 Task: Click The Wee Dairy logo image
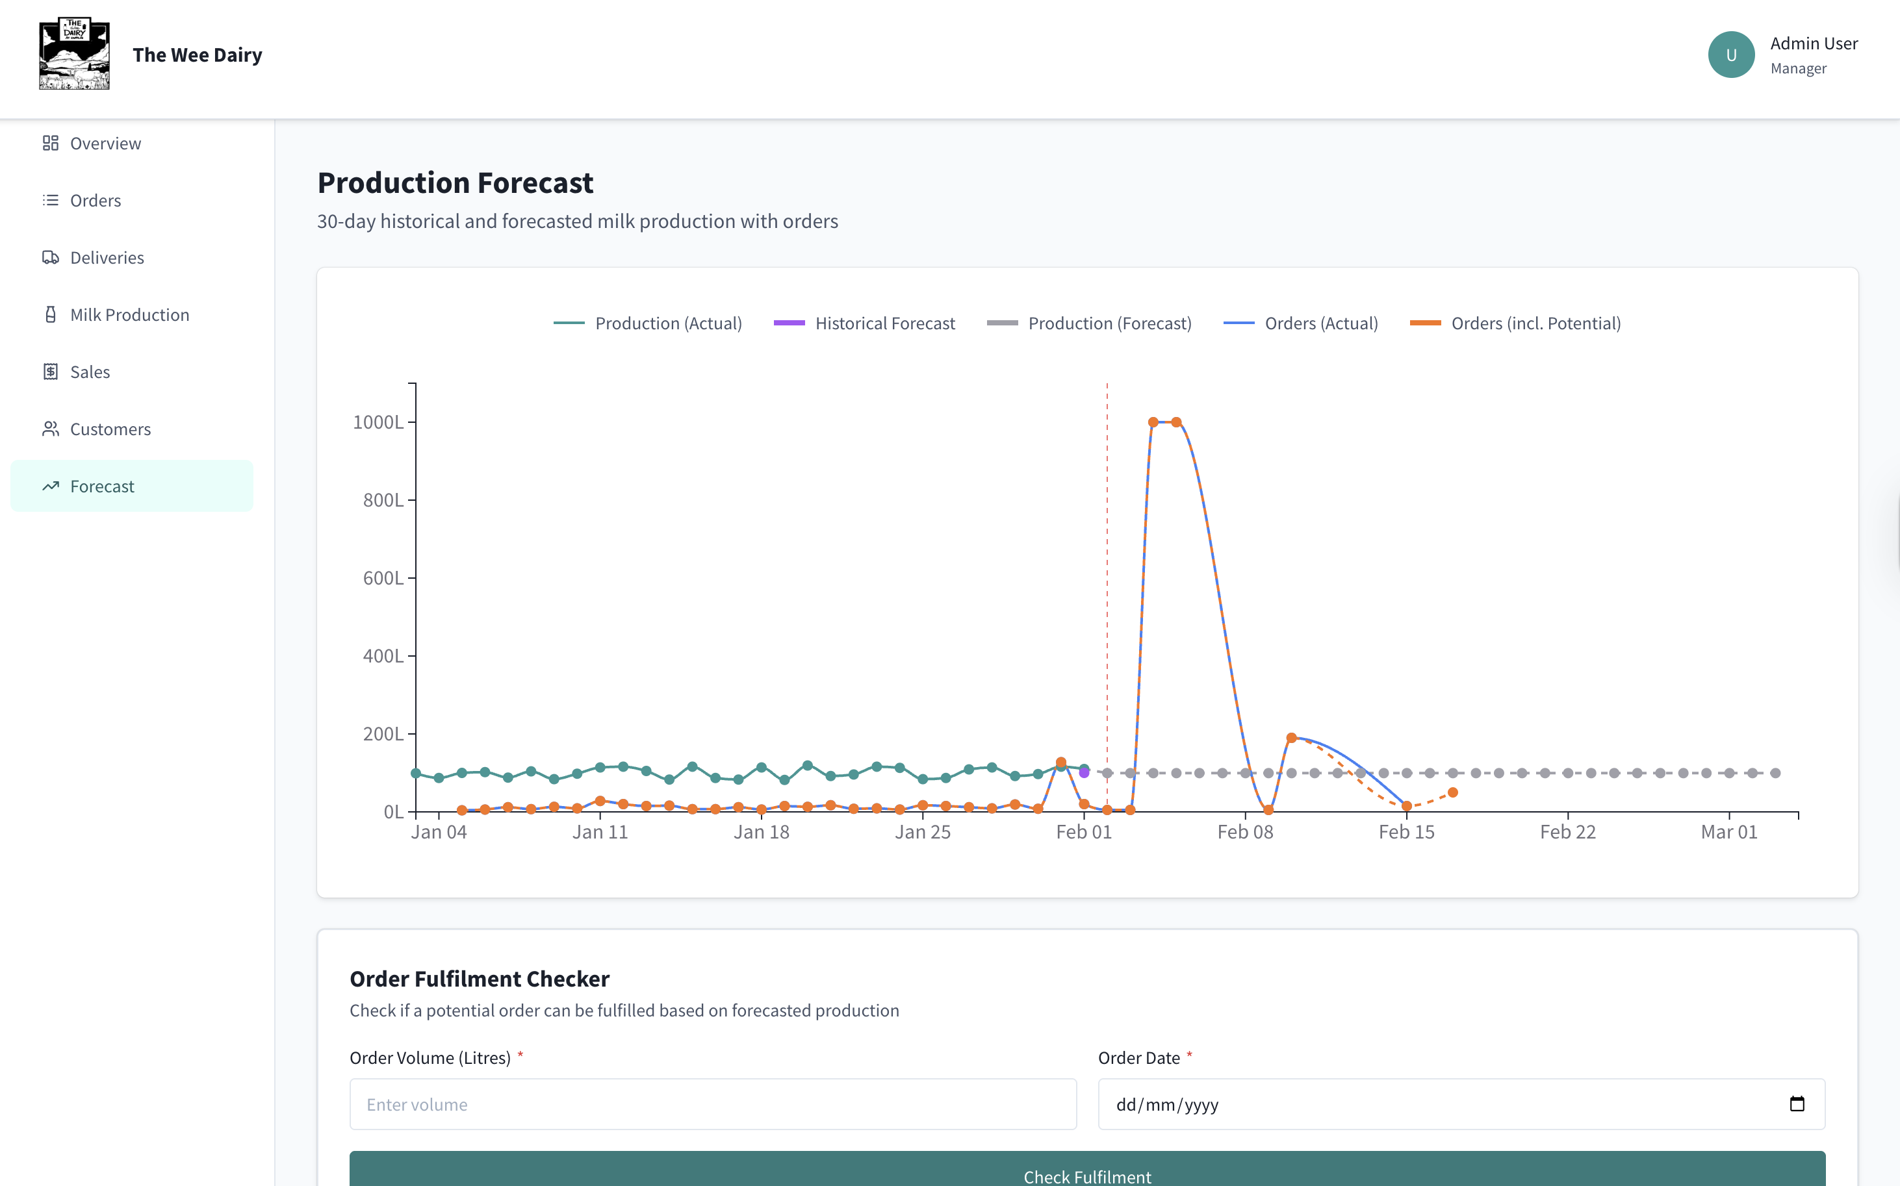[x=75, y=54]
